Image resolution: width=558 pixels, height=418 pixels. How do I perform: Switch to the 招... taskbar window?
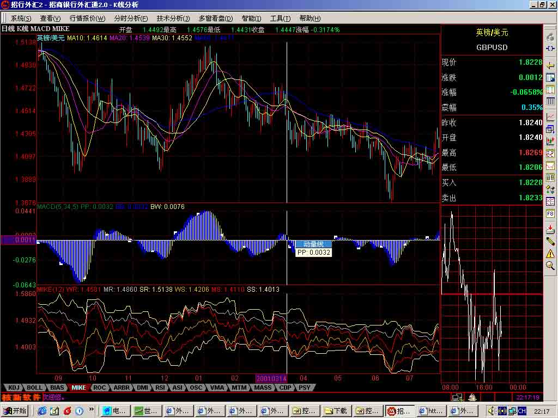[400, 411]
